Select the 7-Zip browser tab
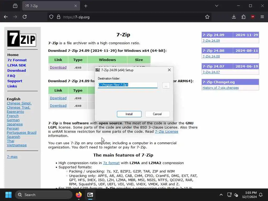The image size is (268, 201). click(x=51, y=6)
